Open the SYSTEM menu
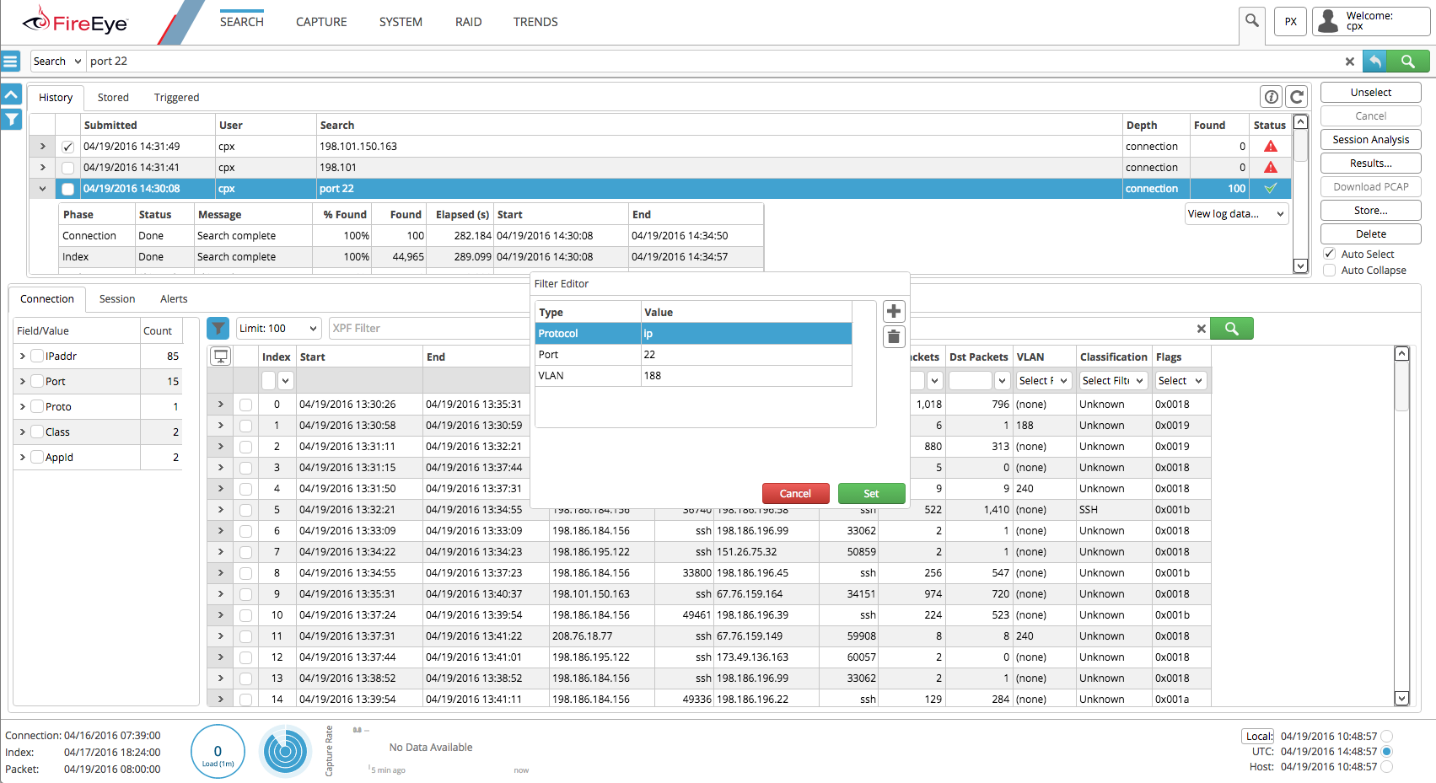1436x783 pixels. (x=401, y=22)
